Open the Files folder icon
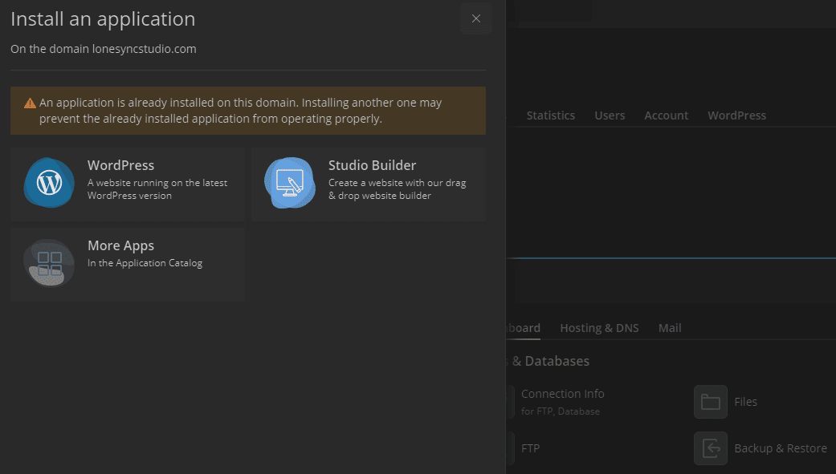836x474 pixels. pyautogui.click(x=710, y=402)
